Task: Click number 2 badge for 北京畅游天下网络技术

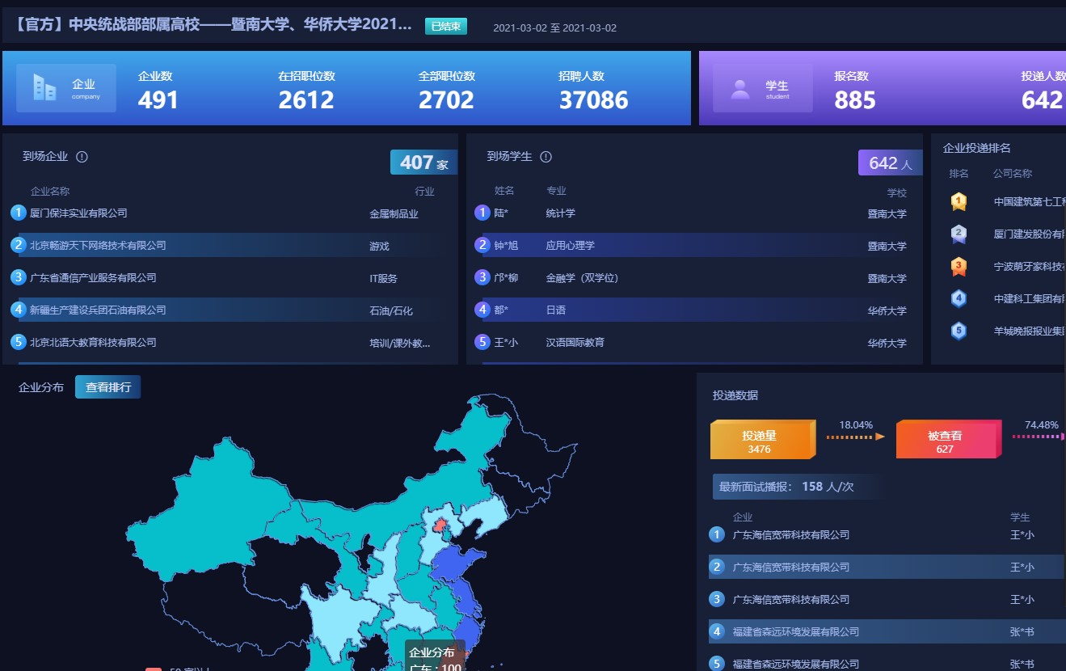Action: coord(19,245)
